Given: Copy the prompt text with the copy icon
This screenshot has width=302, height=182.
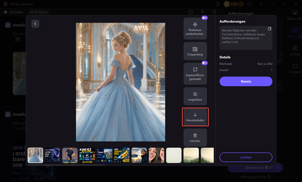Looking at the screenshot, I should pos(269,29).
